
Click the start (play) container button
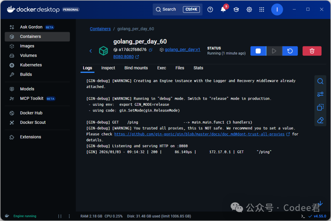coord(274,51)
